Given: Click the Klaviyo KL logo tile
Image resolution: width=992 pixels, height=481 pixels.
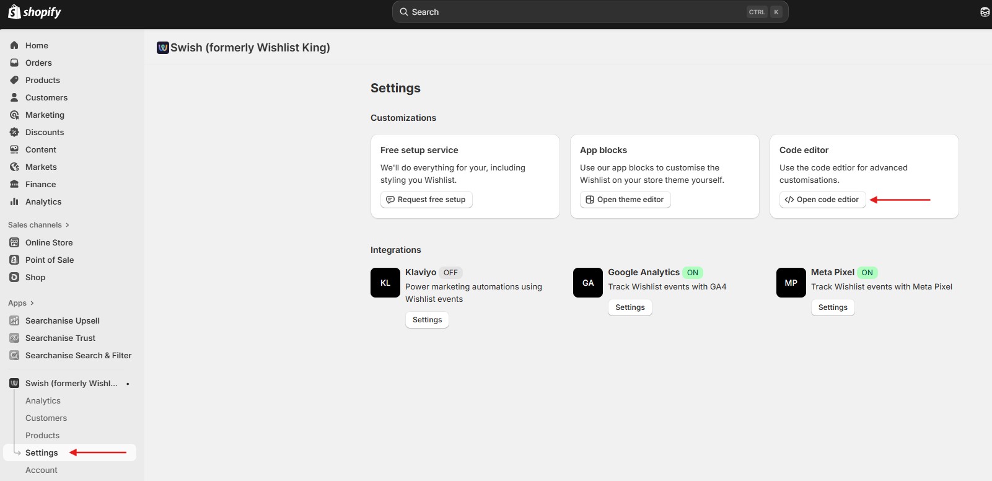Looking at the screenshot, I should tap(385, 283).
